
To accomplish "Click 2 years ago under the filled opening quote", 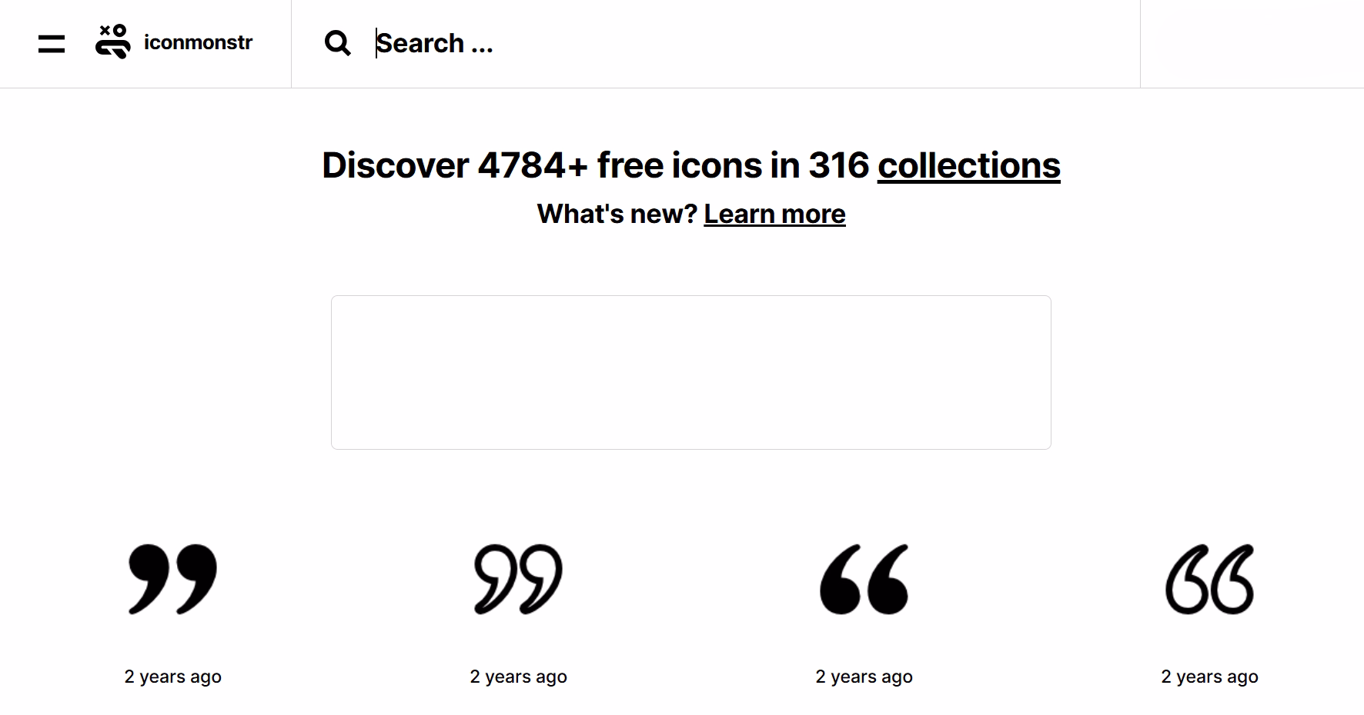I will click(864, 677).
